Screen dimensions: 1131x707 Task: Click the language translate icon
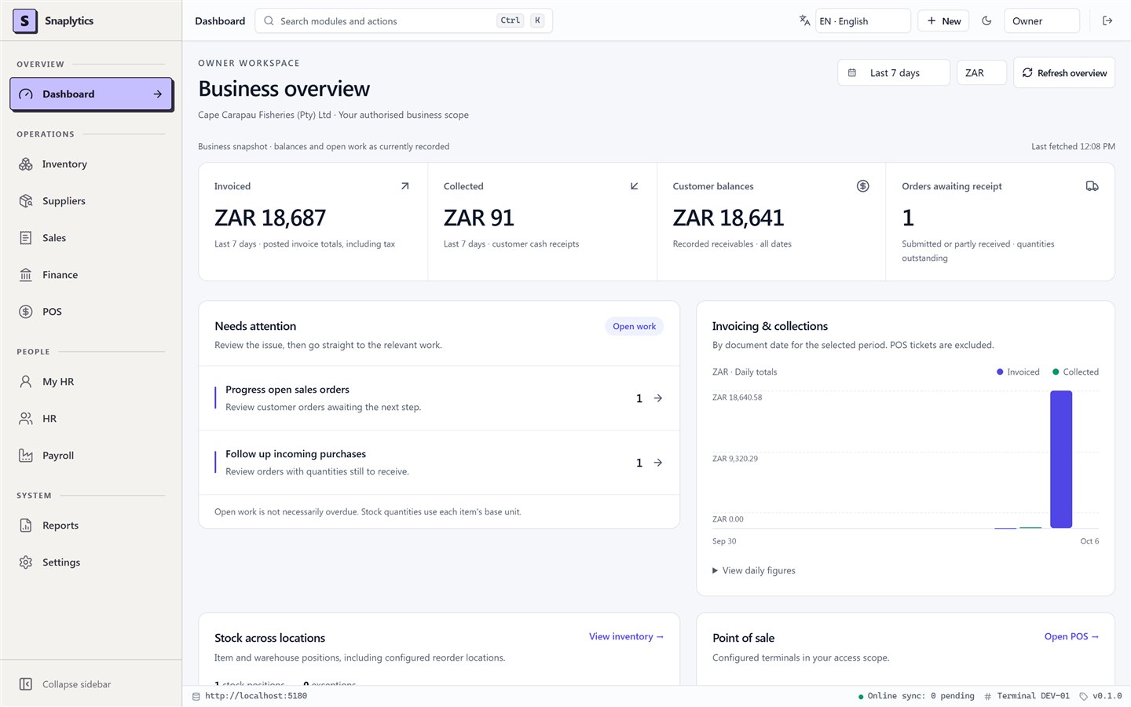(x=804, y=21)
